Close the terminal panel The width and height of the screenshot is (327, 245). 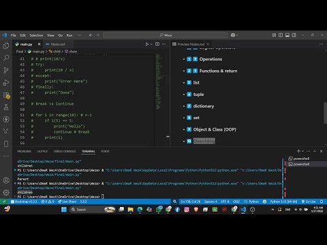coord(322,151)
